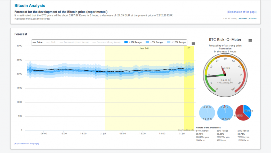Click the Forecast section heading
Viewport: 271px width, 153px height.
click(21, 34)
